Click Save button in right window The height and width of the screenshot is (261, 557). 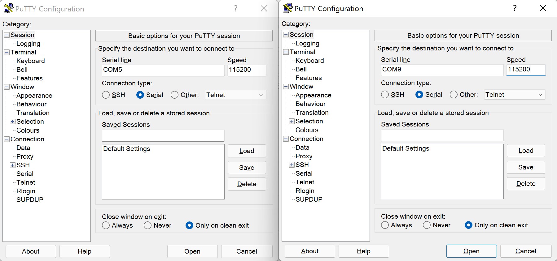[x=526, y=167]
